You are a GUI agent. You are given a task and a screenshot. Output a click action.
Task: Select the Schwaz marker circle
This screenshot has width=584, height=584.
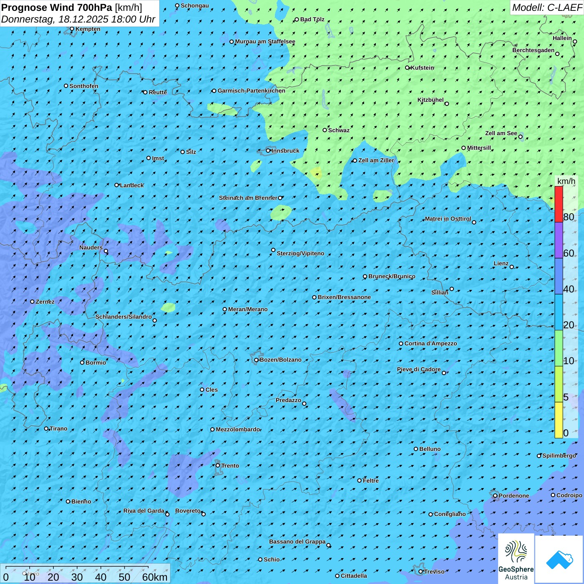(325, 130)
